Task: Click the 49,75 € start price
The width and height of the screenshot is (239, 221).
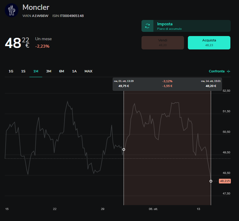Action: click(x=124, y=86)
